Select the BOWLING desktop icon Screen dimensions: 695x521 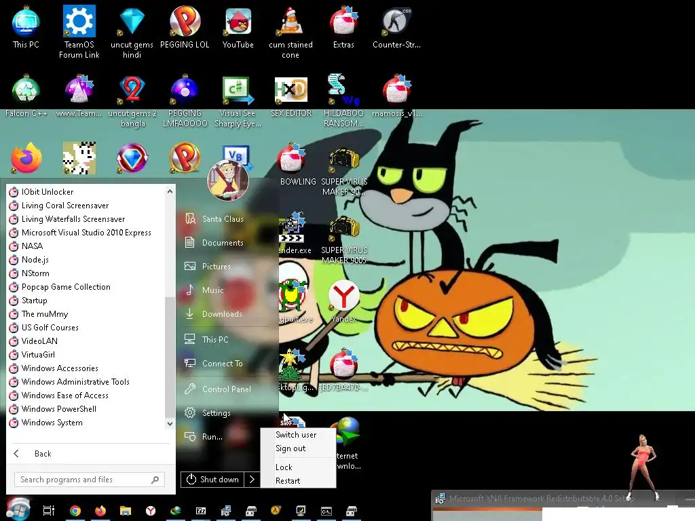pyautogui.click(x=297, y=164)
